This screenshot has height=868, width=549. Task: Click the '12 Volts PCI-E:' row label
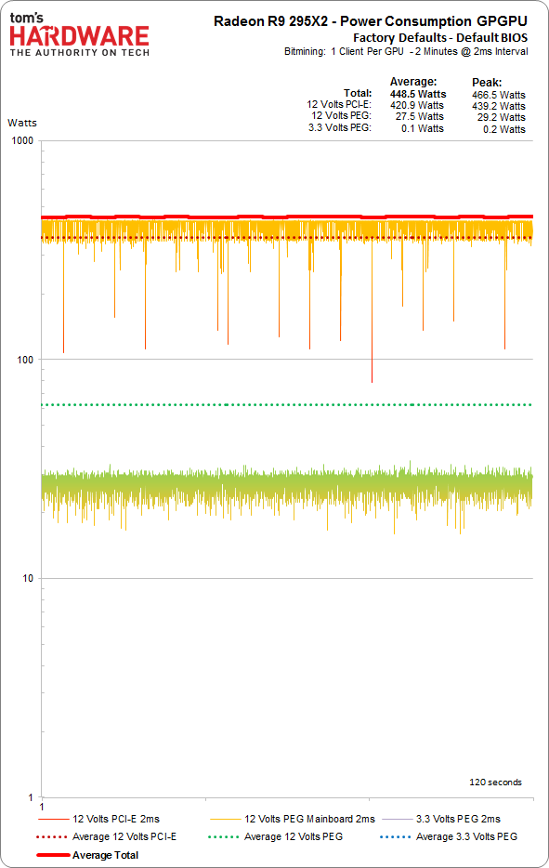(339, 104)
